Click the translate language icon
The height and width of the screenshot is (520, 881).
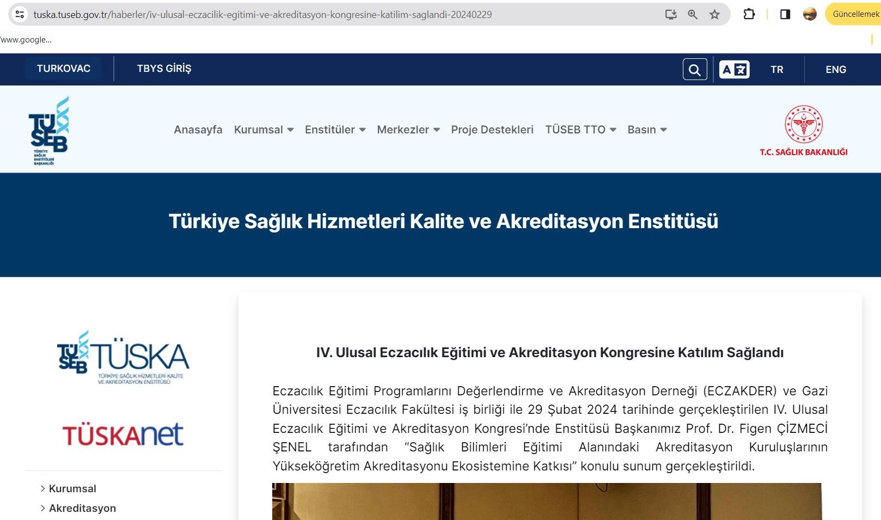pos(734,69)
